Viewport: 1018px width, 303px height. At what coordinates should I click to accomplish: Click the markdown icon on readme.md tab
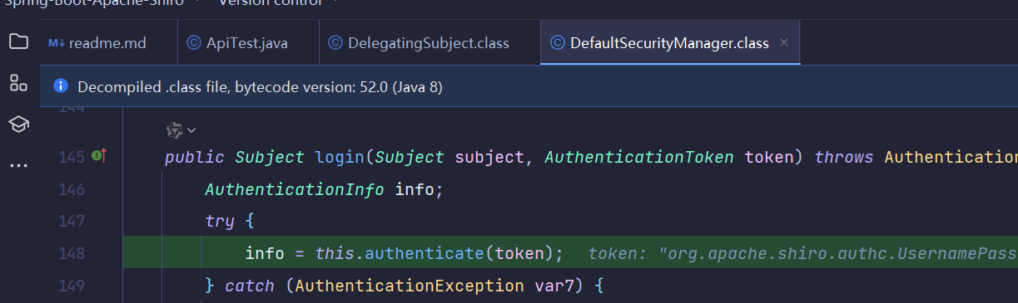pyautogui.click(x=57, y=43)
